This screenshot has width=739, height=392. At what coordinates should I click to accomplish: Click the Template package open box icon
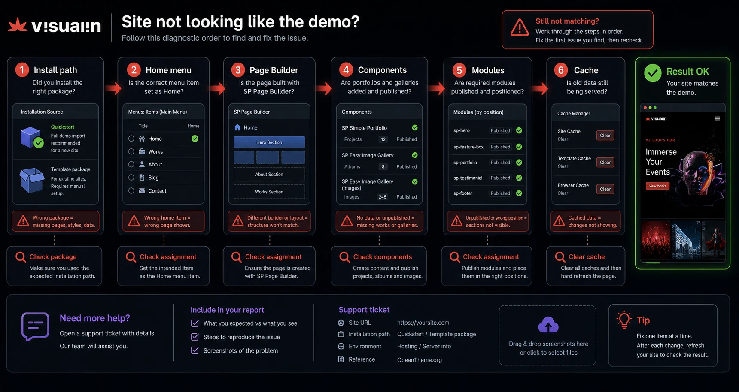coord(32,180)
